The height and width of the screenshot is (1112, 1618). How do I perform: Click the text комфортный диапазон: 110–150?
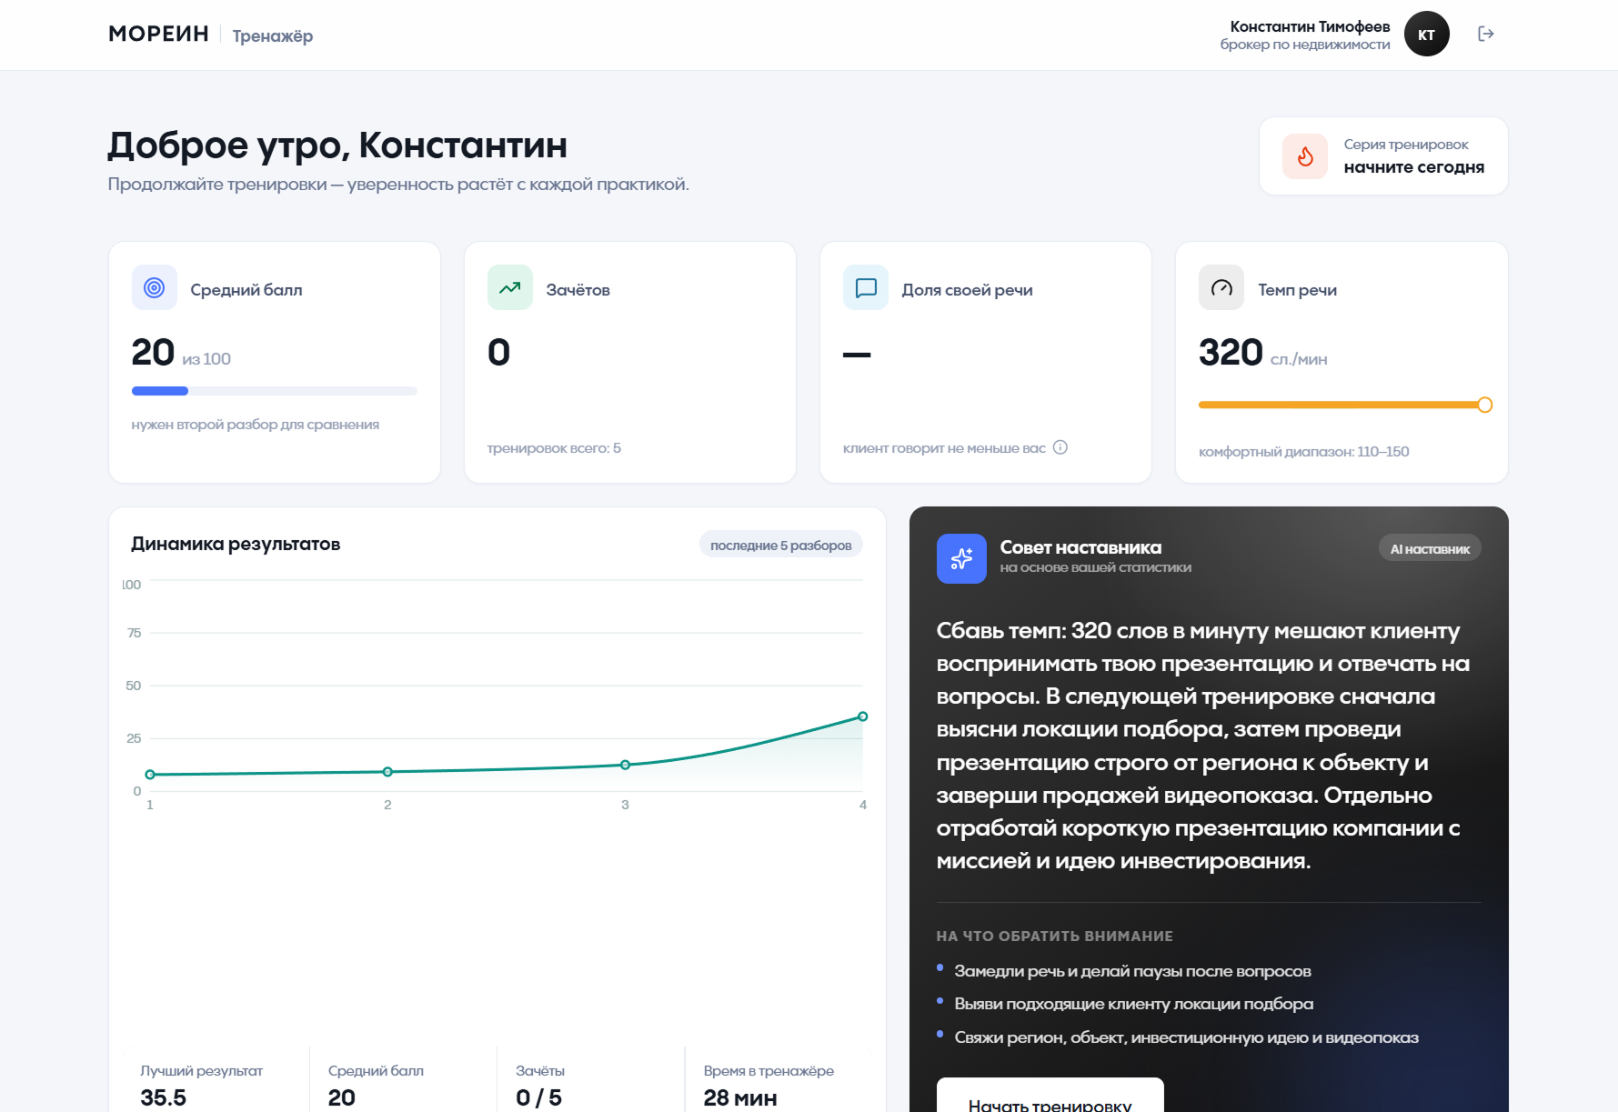[x=1303, y=451]
